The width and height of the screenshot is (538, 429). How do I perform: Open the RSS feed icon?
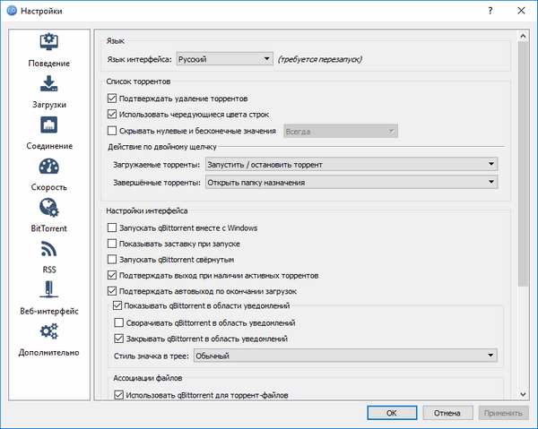pos(49,249)
